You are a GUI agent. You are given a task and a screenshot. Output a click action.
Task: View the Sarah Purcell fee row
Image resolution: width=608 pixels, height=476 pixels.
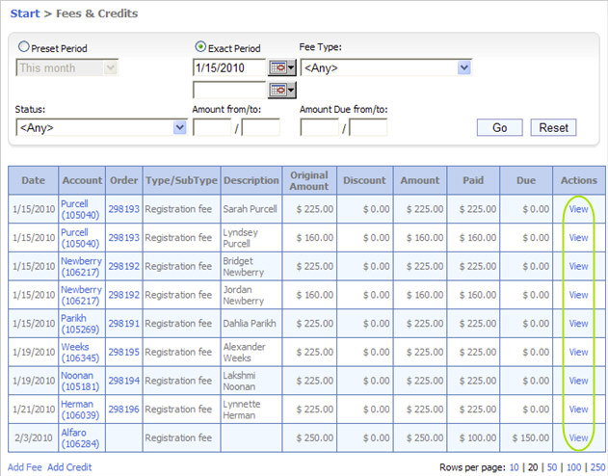[x=578, y=209]
